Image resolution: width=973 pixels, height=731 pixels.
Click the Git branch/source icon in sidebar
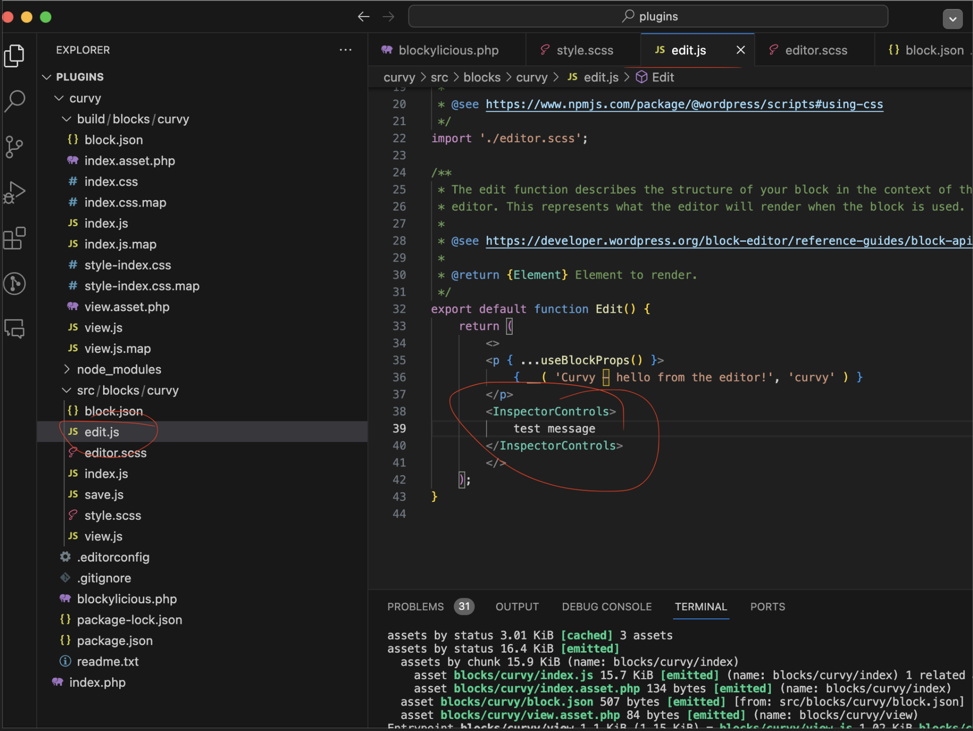[x=16, y=146]
